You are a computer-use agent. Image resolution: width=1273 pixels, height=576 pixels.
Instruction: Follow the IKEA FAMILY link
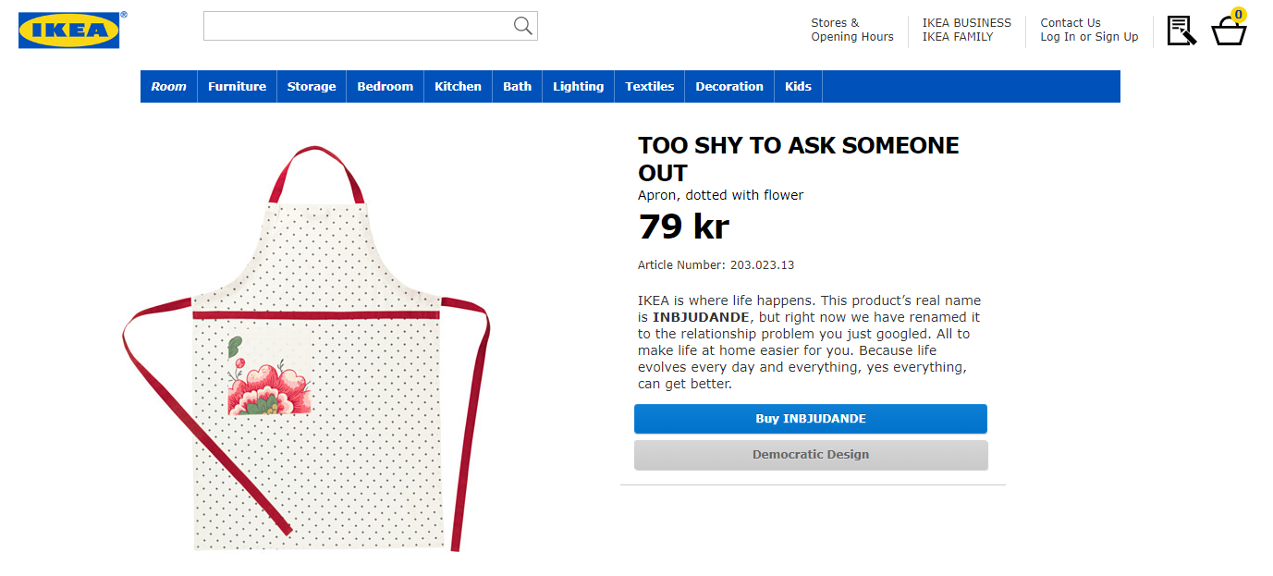958,37
